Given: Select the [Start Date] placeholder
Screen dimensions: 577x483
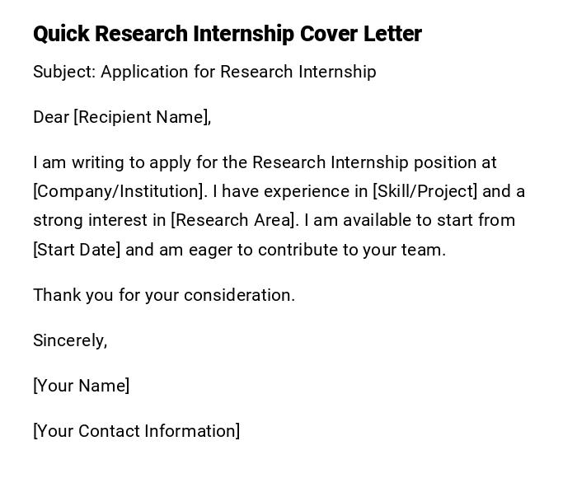Looking at the screenshot, I should (x=77, y=250).
